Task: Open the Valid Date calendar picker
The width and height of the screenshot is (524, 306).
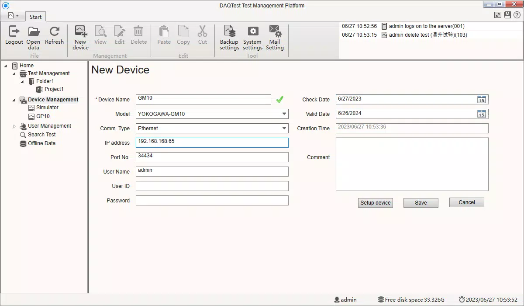Action: coord(481,114)
